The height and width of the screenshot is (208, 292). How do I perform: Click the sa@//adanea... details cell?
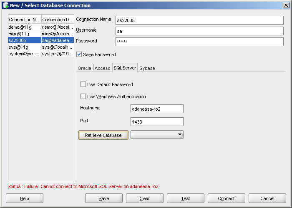pos(58,40)
